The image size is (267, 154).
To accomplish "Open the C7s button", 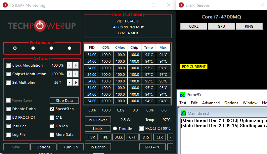I will [132, 137].
